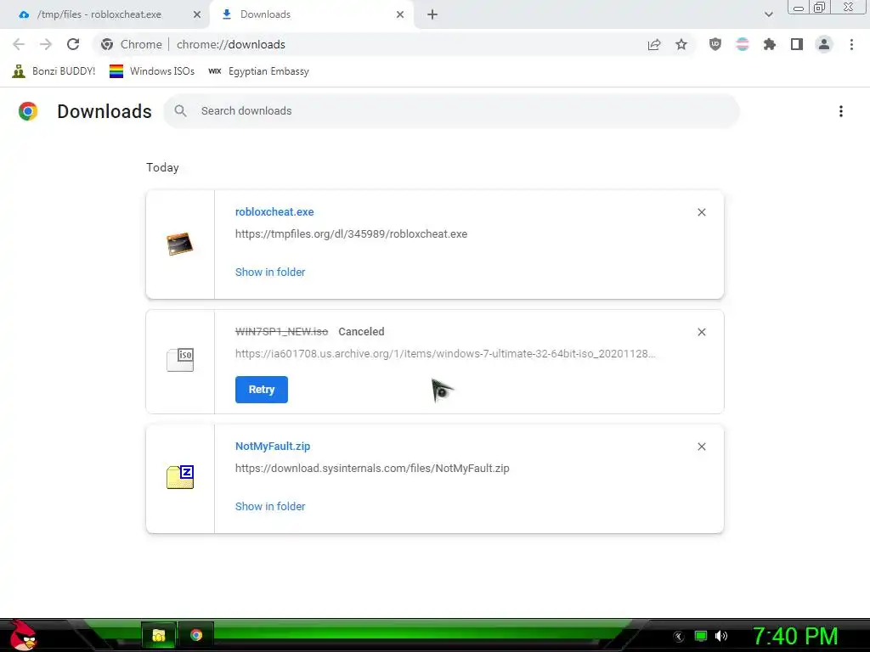Expand the tab search chevron

pos(768,14)
